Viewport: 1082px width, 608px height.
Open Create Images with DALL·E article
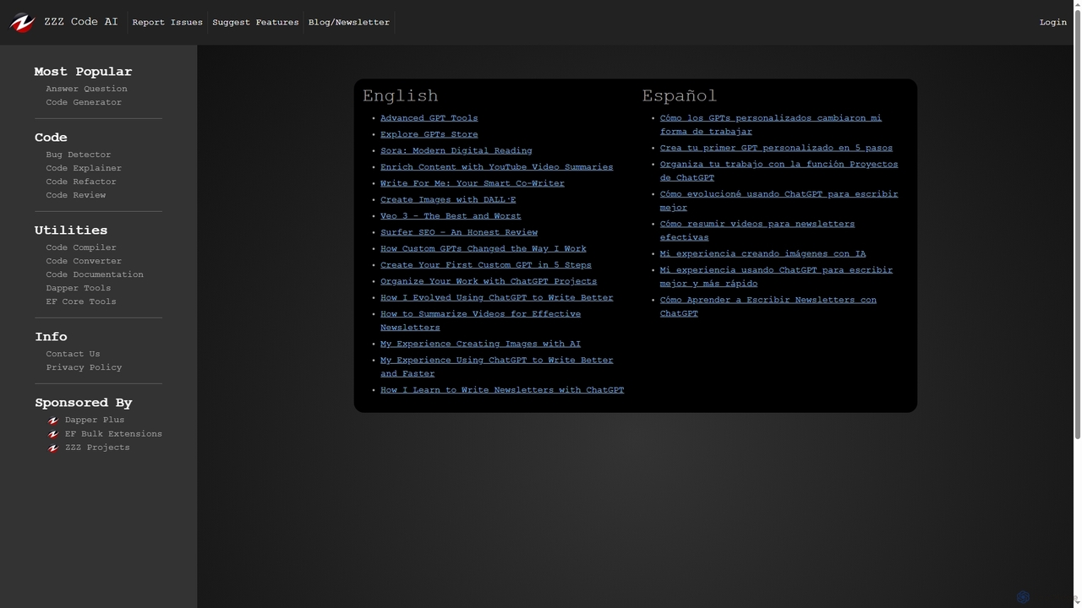(x=447, y=200)
